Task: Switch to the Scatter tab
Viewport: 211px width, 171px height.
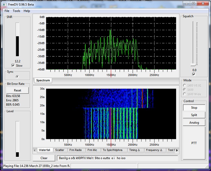Action: click(60, 150)
